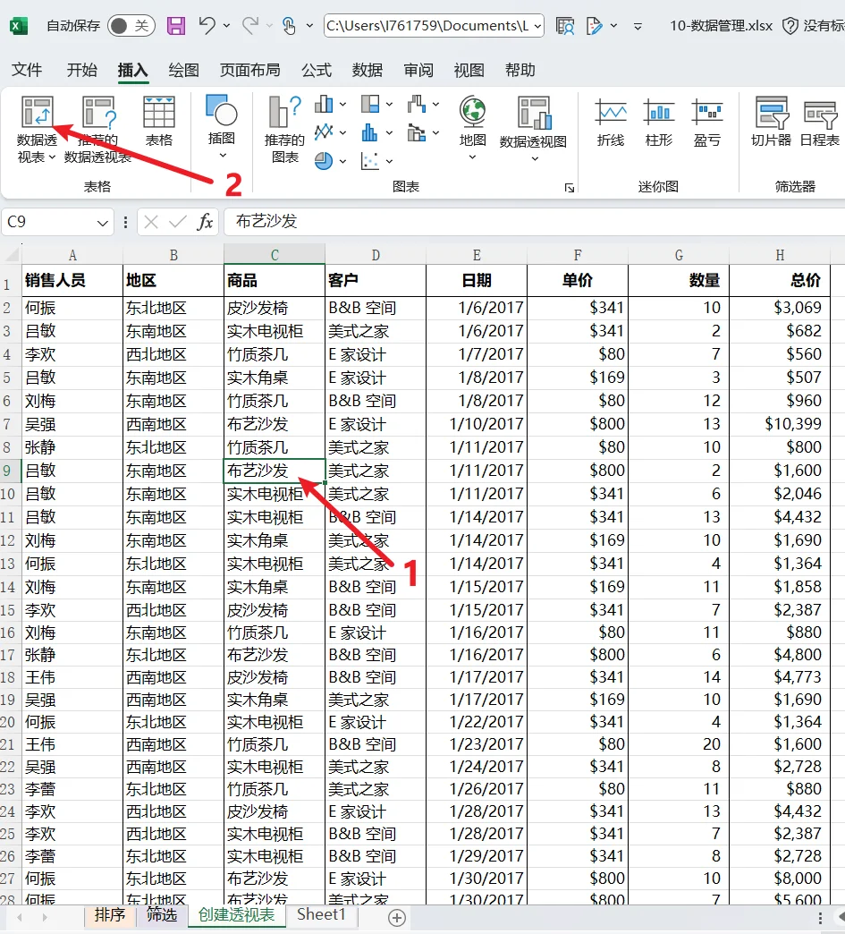Image resolution: width=845 pixels, height=934 pixels.
Task: Insert Line sparkline (折线)
Action: tap(611, 123)
